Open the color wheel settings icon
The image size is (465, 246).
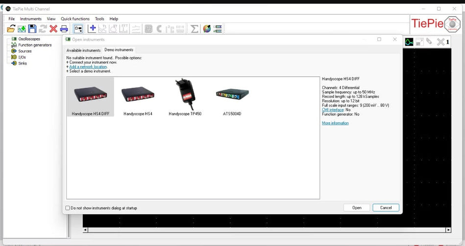coord(207,29)
